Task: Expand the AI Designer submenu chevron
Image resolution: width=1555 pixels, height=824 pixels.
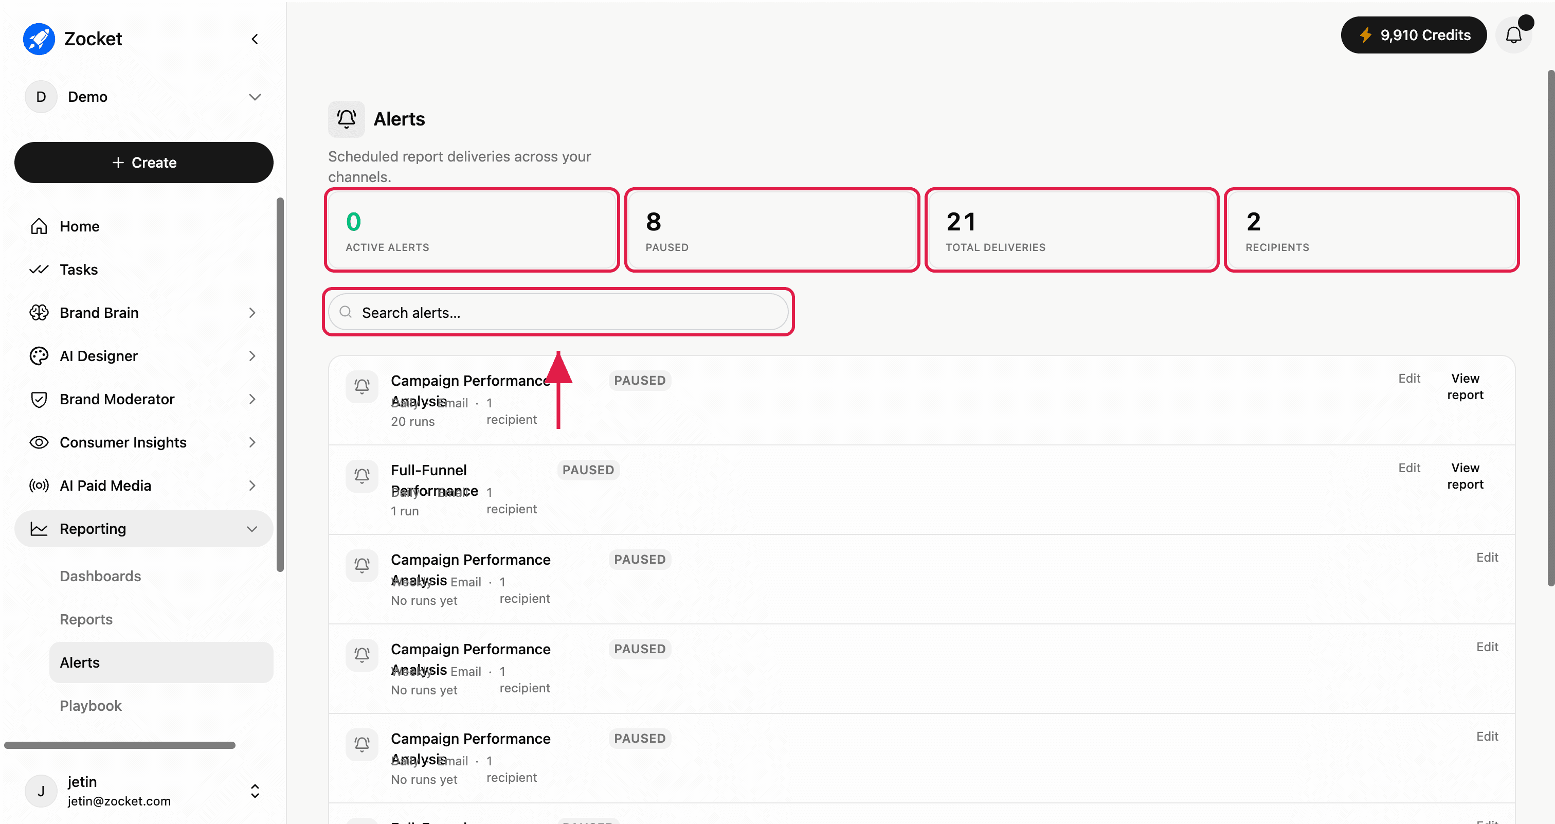Action: (252, 356)
